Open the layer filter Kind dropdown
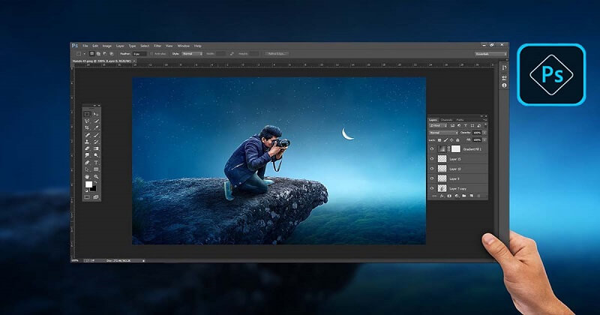This screenshot has height=315, width=600. pos(438,125)
